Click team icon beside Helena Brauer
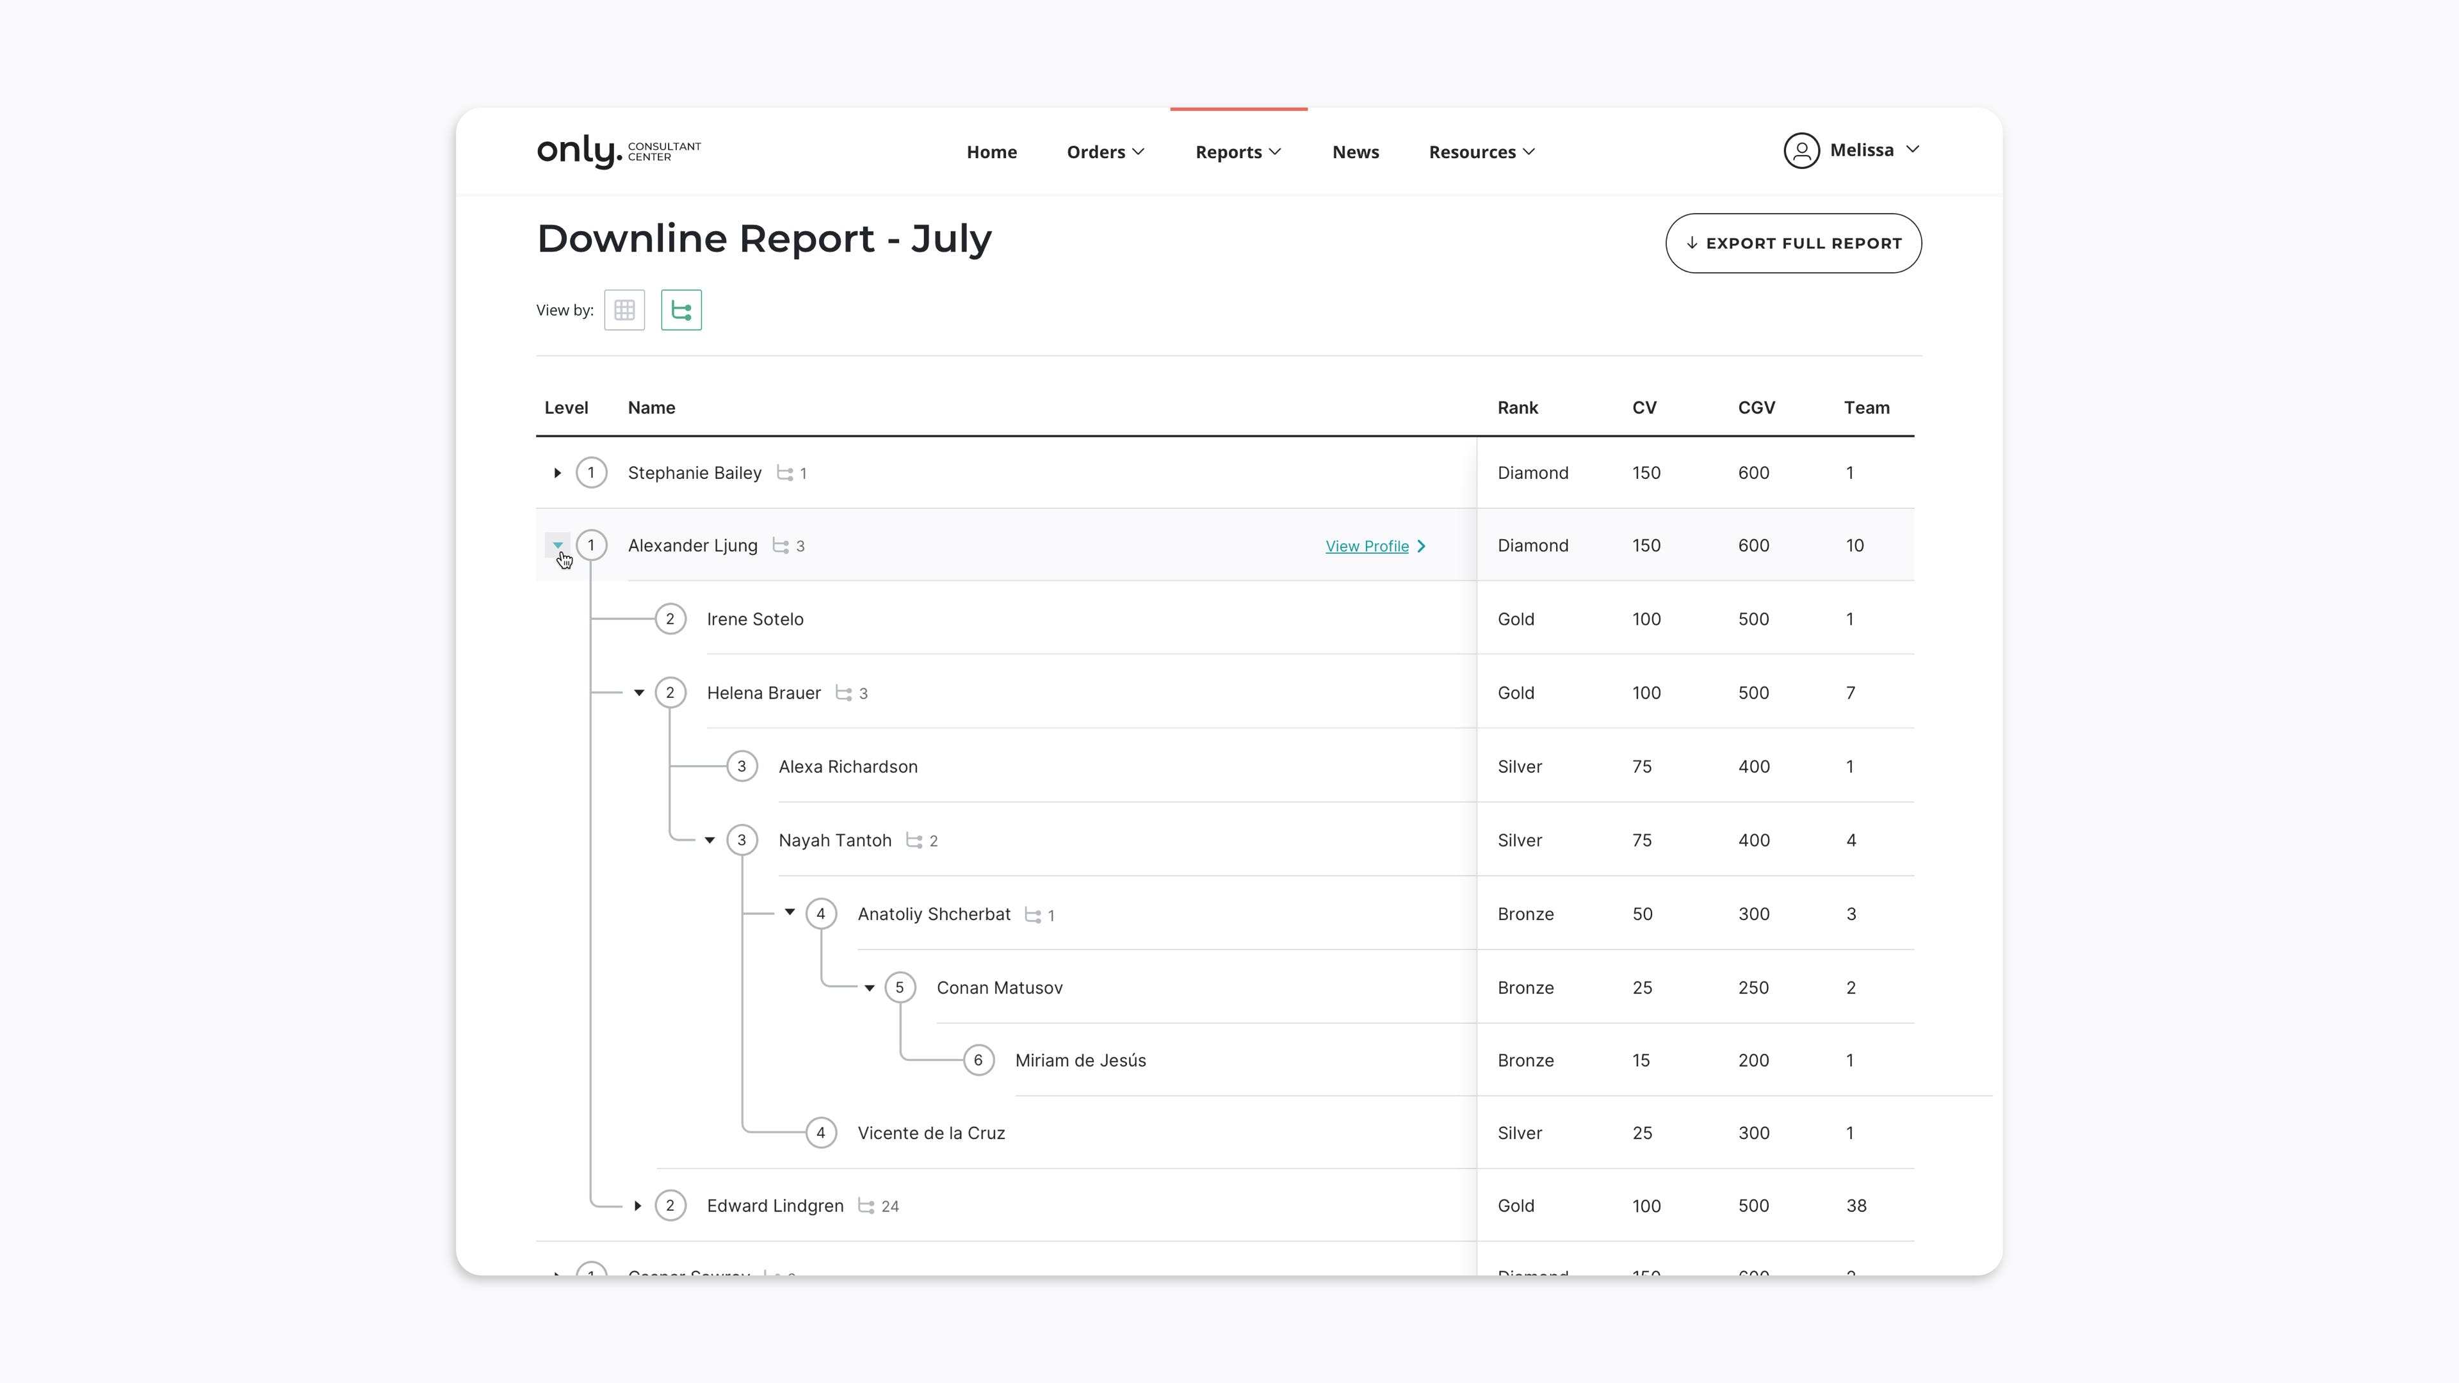 point(844,694)
